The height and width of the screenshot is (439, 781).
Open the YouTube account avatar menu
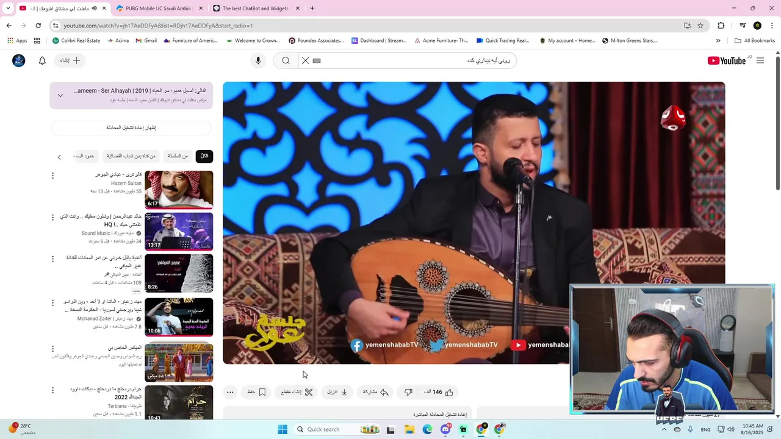pyautogui.click(x=19, y=60)
